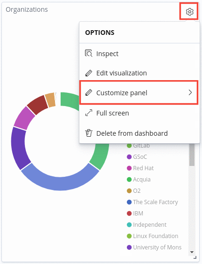Toggle the Acquia legend entry

point(139,180)
